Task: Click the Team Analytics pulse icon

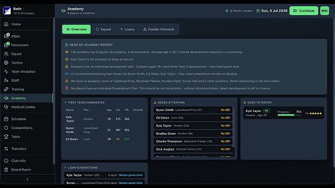Action: [6, 71]
